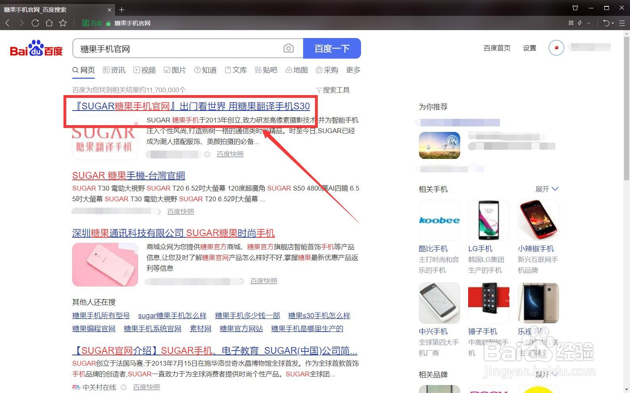
Task: Open 中关村在线 source link
Action: click(99, 387)
